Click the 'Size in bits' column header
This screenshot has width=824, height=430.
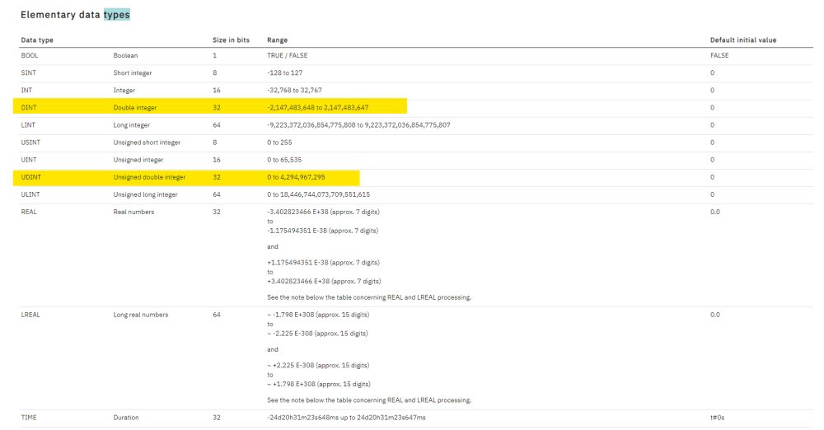[x=231, y=40]
